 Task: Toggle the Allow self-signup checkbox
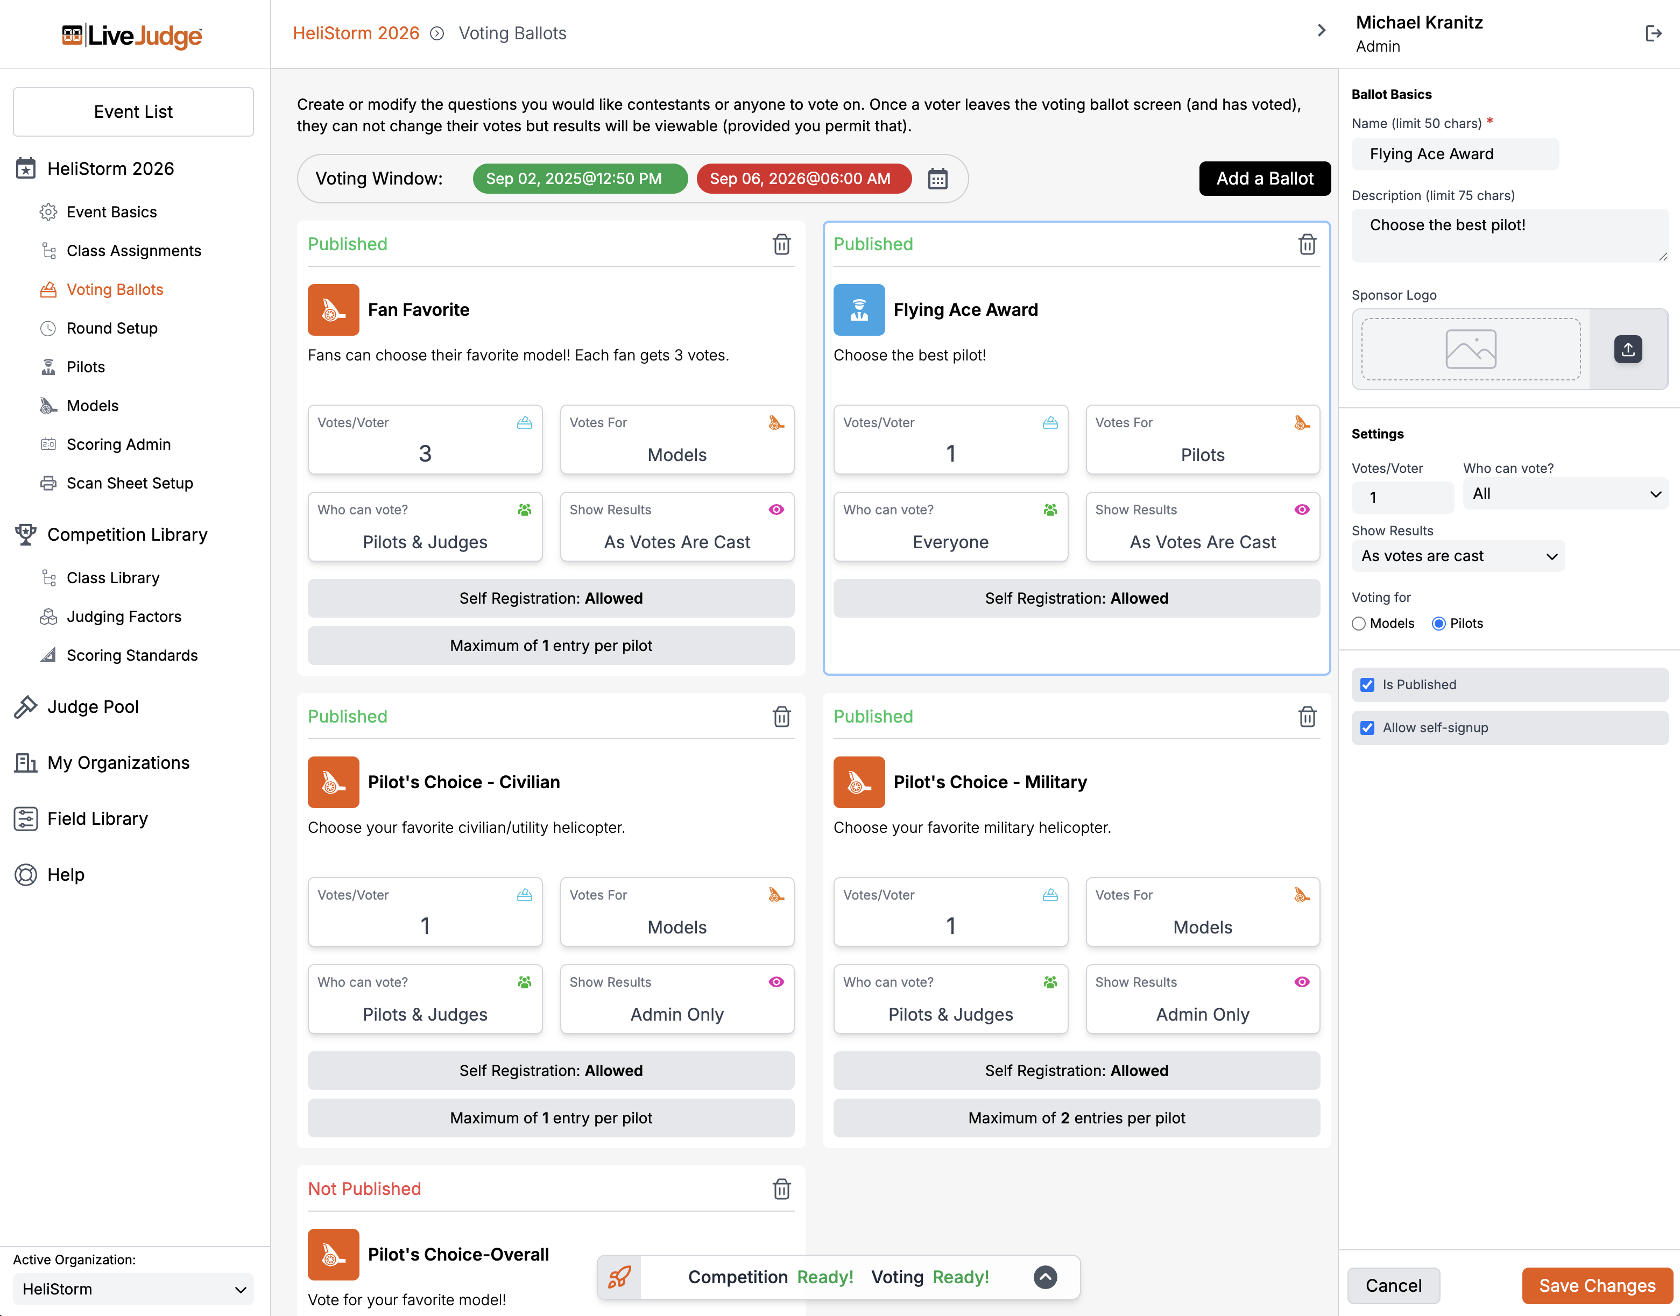pyautogui.click(x=1367, y=727)
